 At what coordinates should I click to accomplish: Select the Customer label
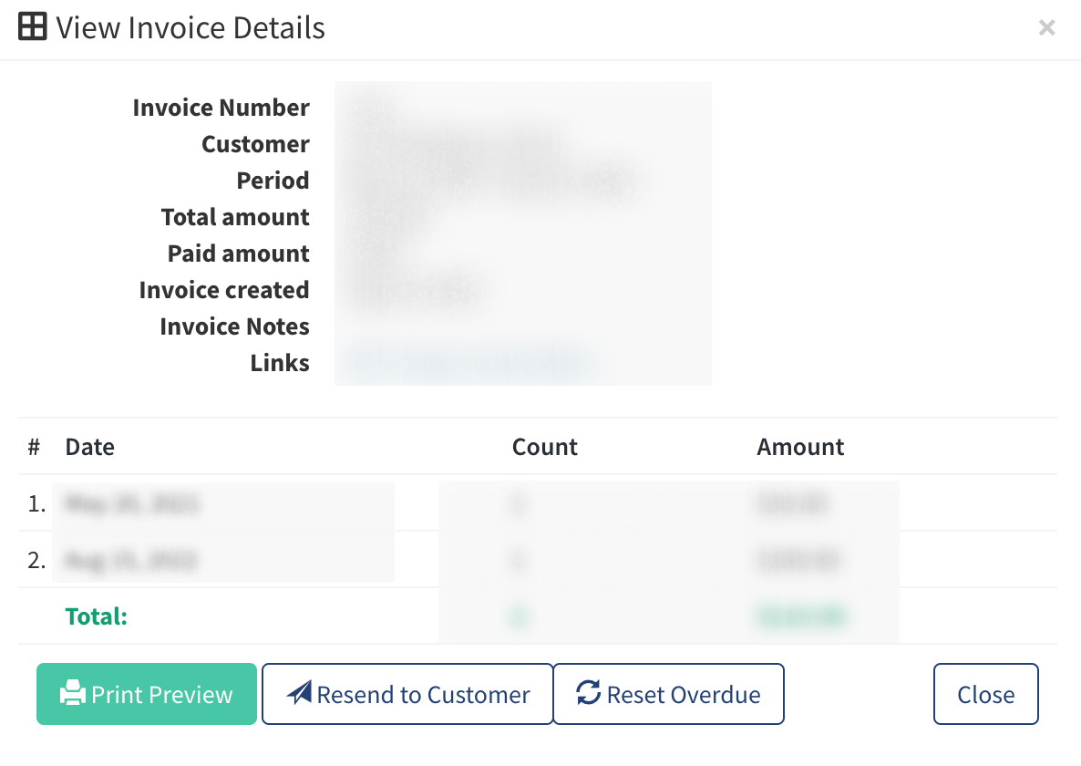(255, 144)
